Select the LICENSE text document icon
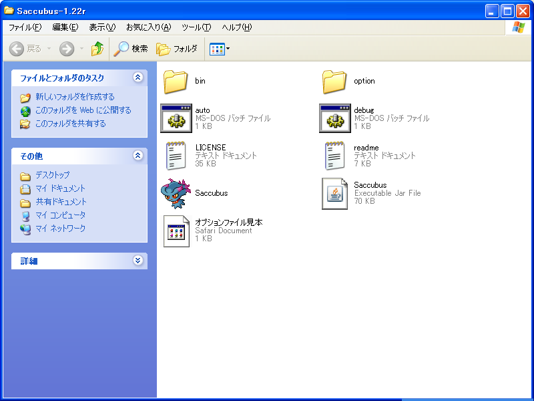534x401 pixels. pyautogui.click(x=176, y=156)
